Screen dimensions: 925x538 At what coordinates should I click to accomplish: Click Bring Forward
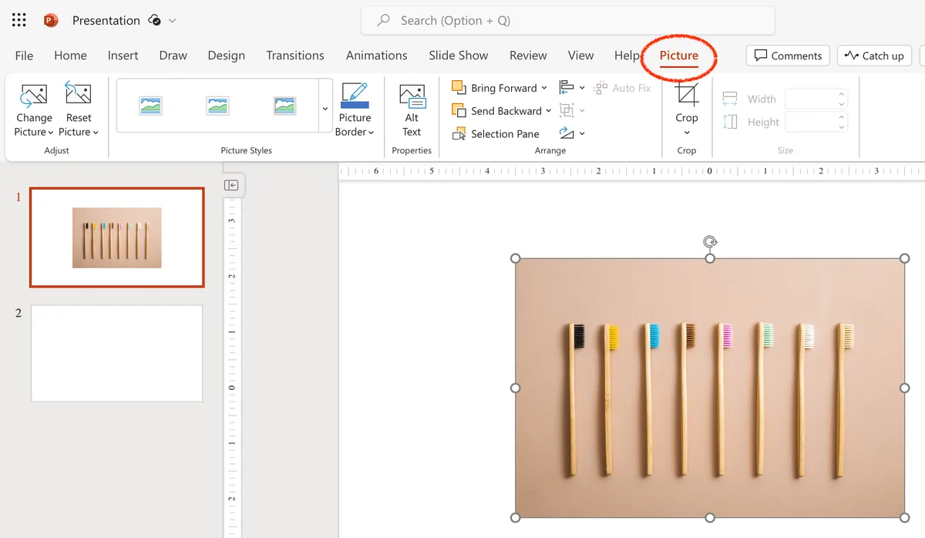tap(494, 88)
